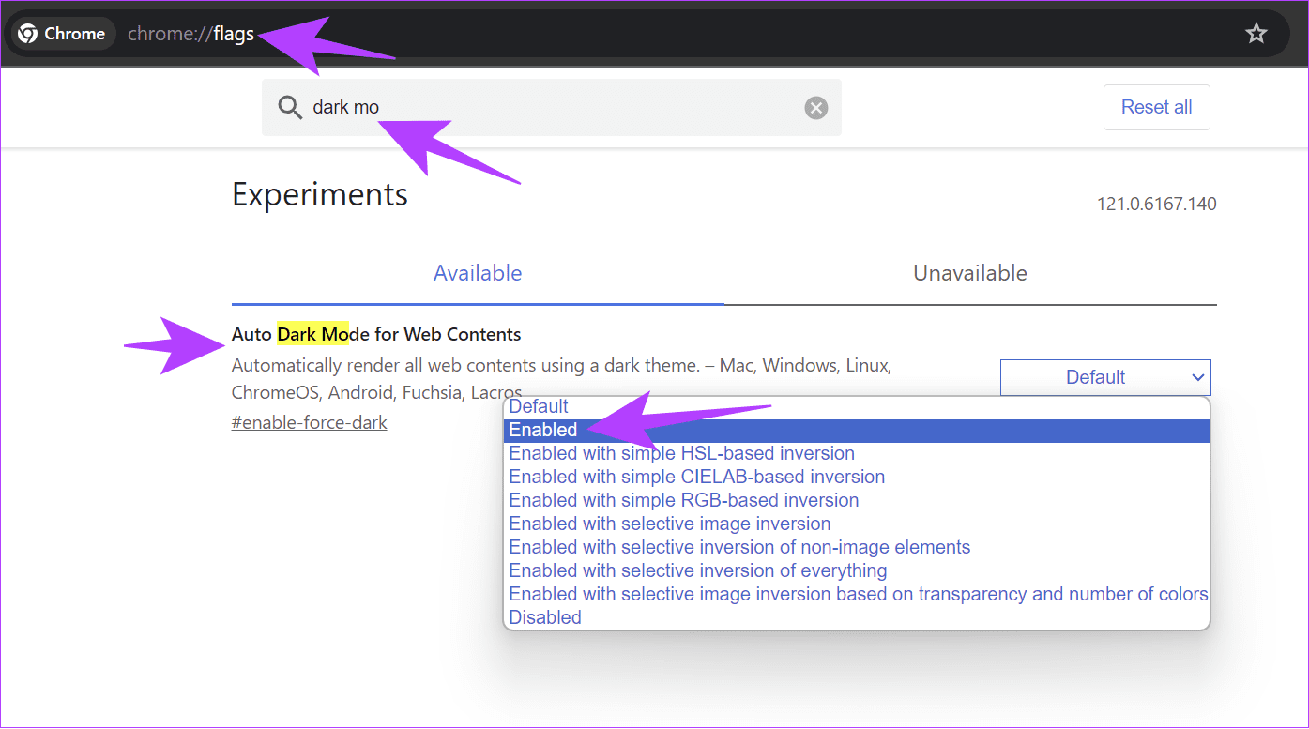This screenshot has height=729, width=1309.
Task: Click the 'Automatically render all web contents' description
Action: coord(561,378)
